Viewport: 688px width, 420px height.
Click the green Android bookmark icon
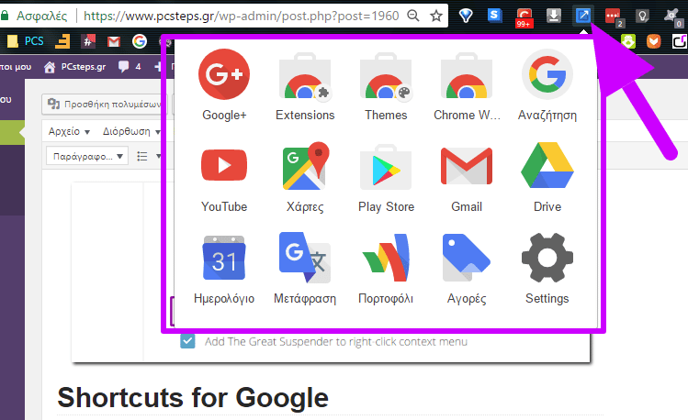[x=628, y=41]
